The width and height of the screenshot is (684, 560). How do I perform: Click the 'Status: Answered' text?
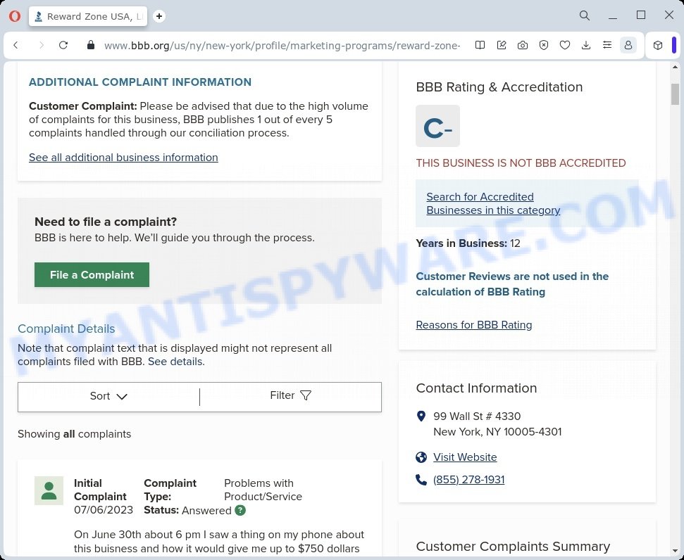pyautogui.click(x=187, y=510)
